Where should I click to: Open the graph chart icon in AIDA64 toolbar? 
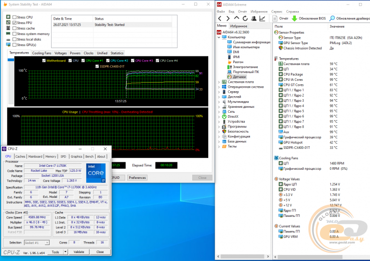(262, 18)
